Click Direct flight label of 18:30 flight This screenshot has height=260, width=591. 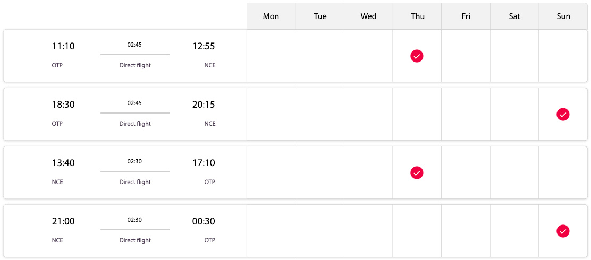pyautogui.click(x=135, y=124)
